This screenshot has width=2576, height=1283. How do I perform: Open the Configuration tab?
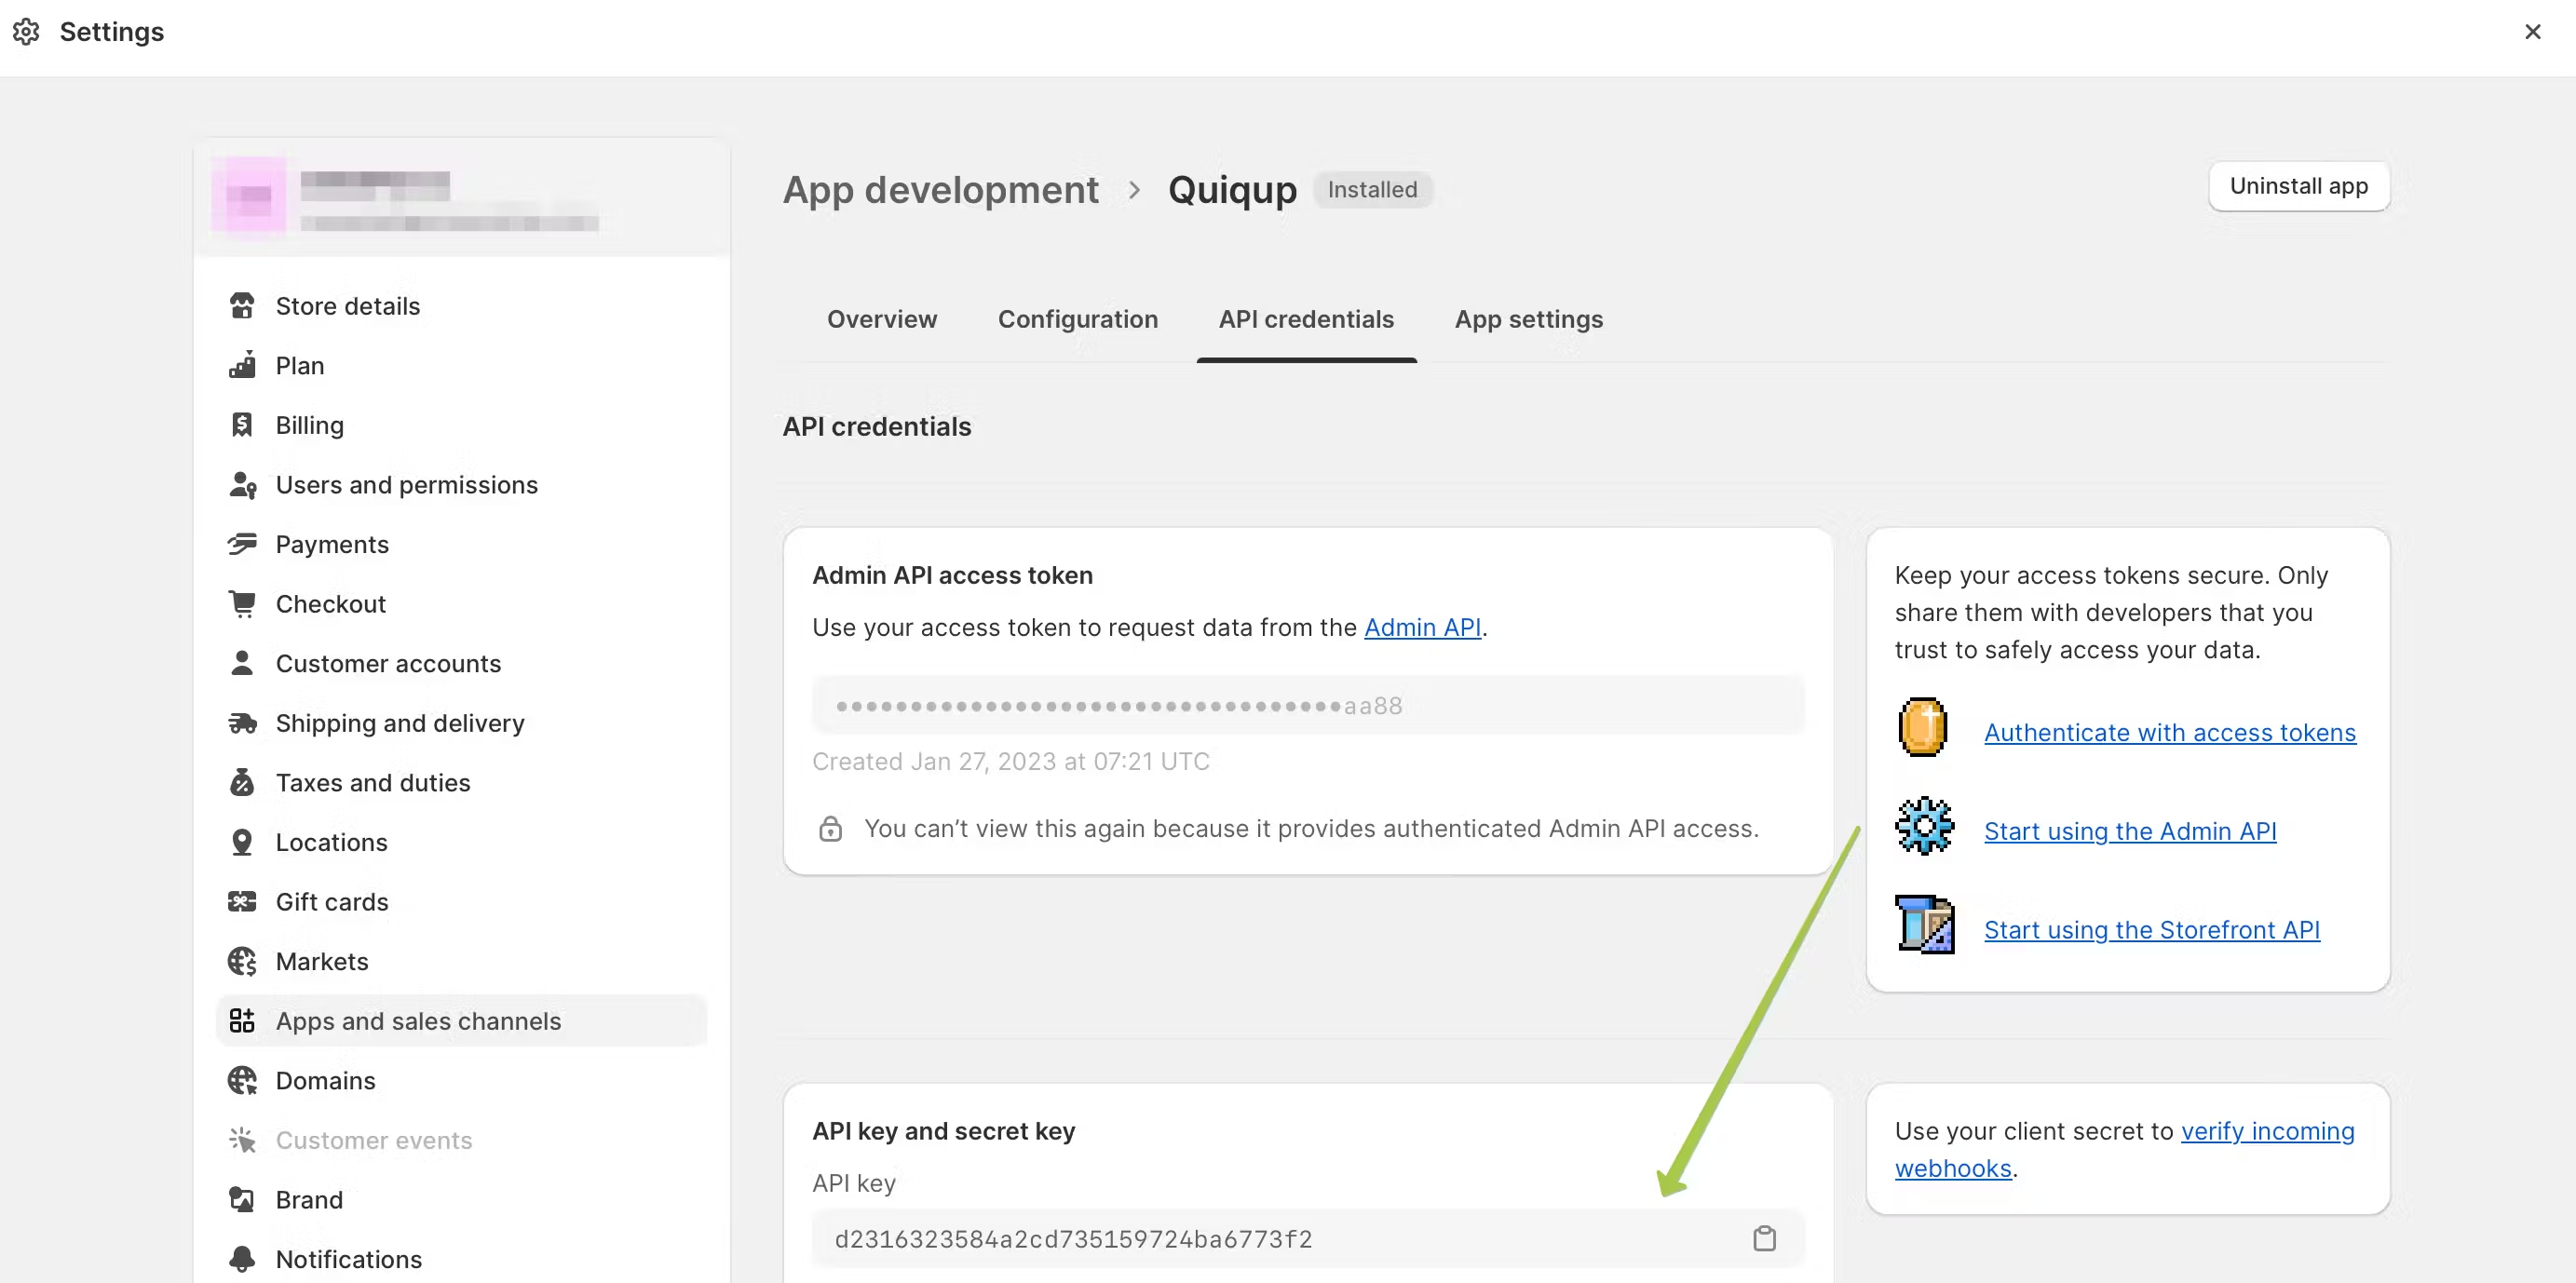pyautogui.click(x=1077, y=319)
